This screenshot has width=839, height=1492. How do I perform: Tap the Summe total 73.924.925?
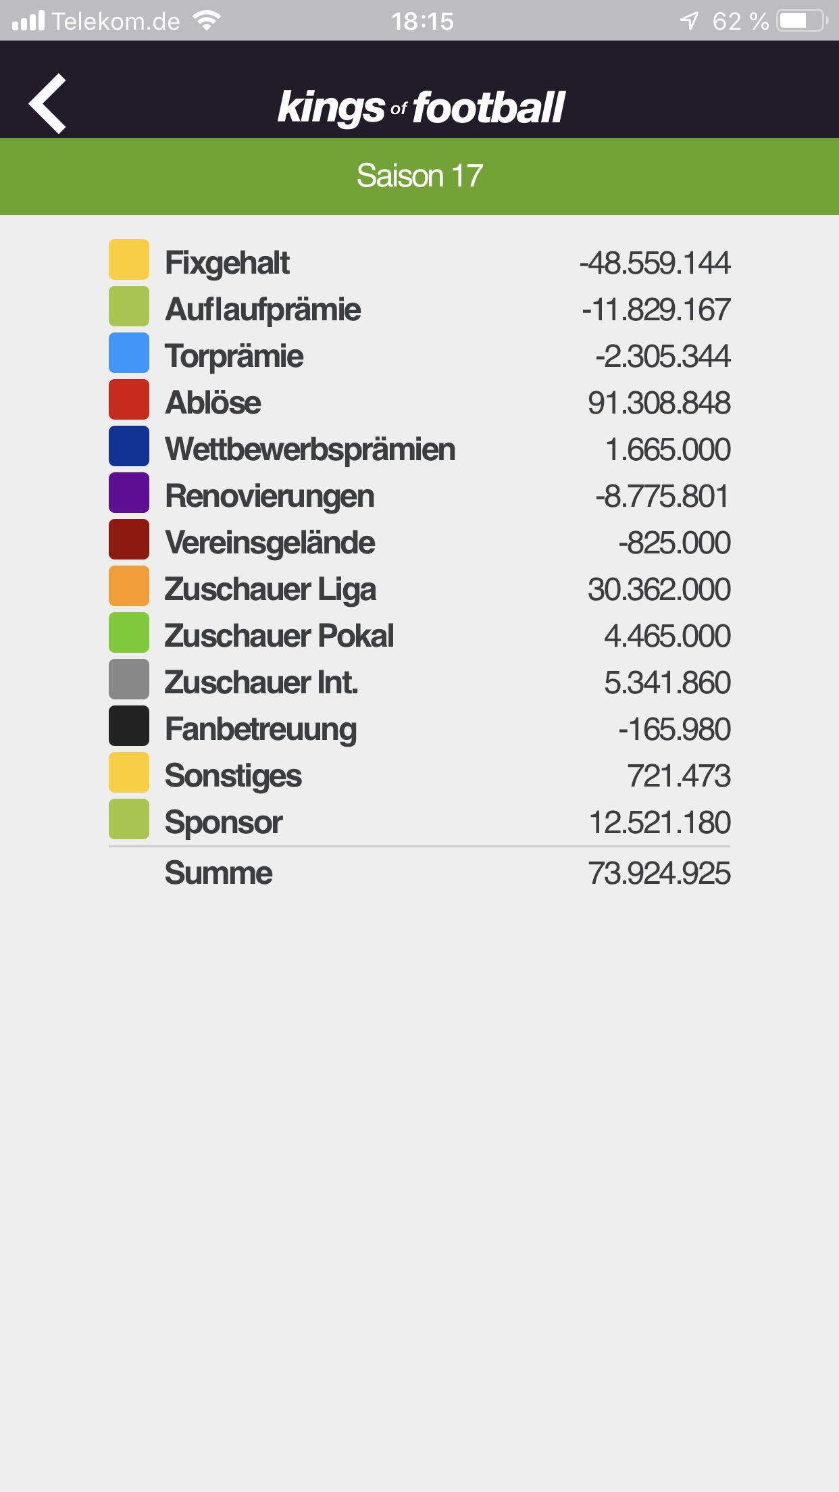pos(659,873)
